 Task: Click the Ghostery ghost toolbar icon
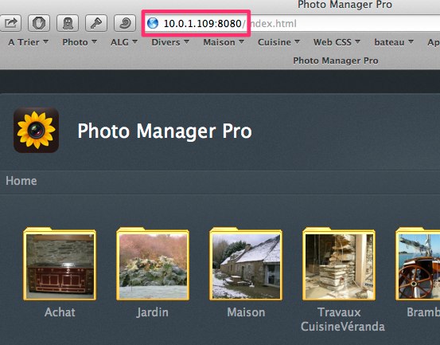[68, 23]
